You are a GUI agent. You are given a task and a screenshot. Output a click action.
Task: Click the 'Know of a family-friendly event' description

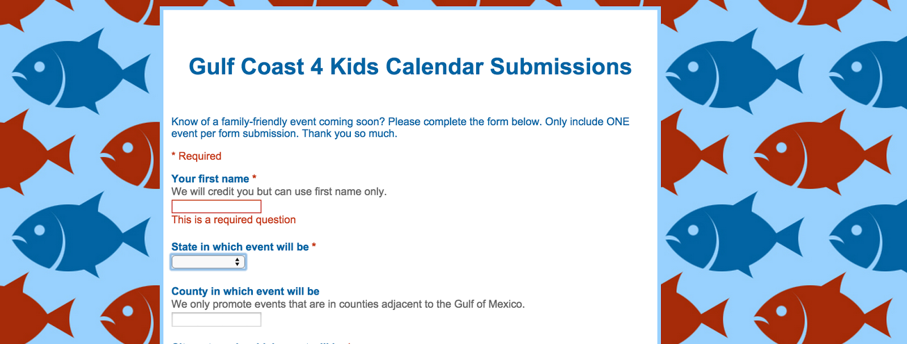click(400, 128)
